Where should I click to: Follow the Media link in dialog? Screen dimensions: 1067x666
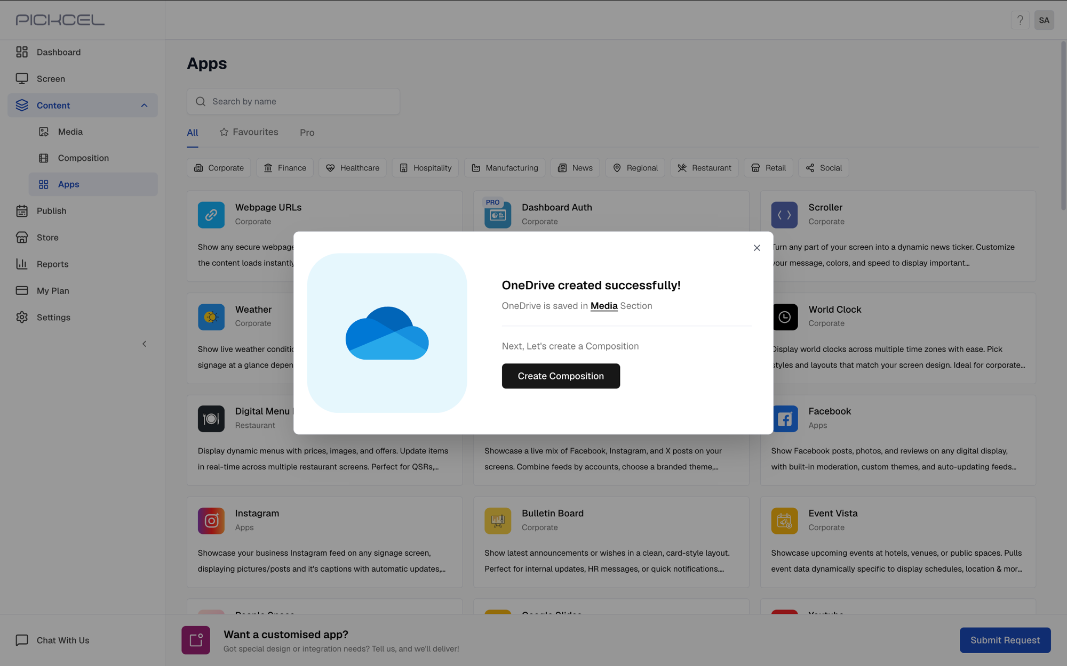coord(604,306)
